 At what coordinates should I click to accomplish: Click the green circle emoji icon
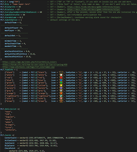(61, 83)
